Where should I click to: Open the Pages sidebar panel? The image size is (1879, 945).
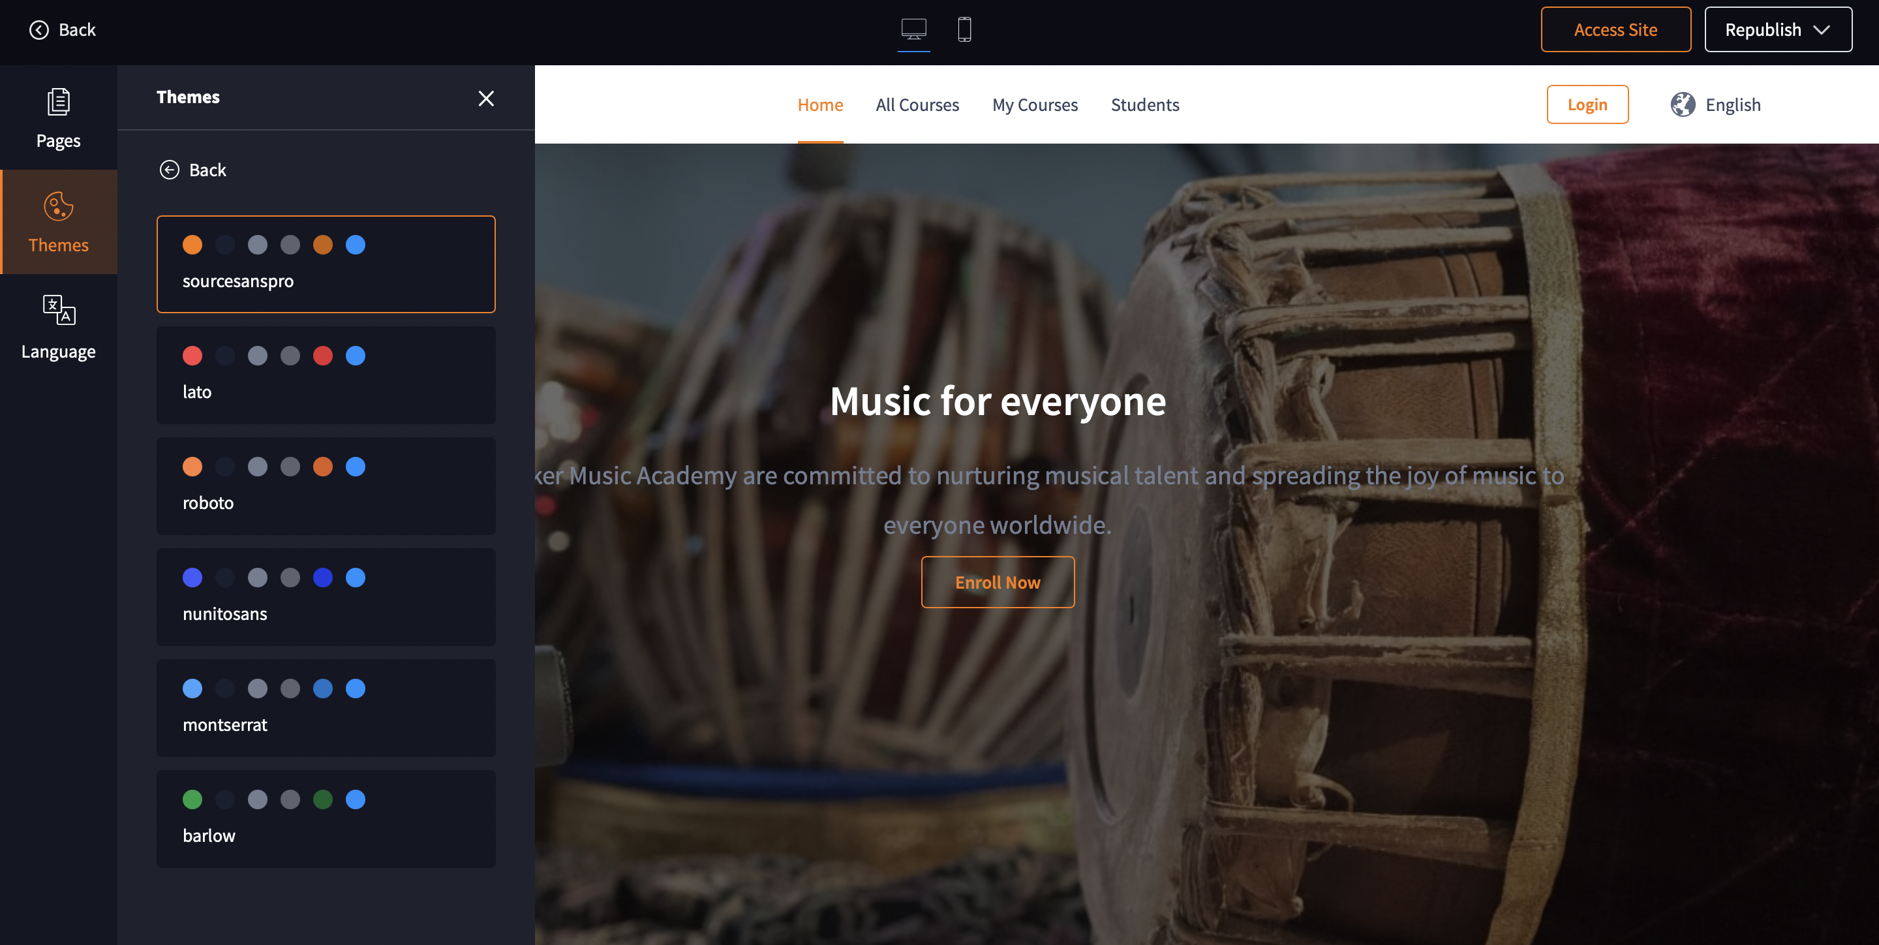point(58,118)
